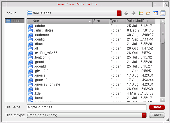Switch to icon list view
Screen dimensions: 170x123
point(155,13)
